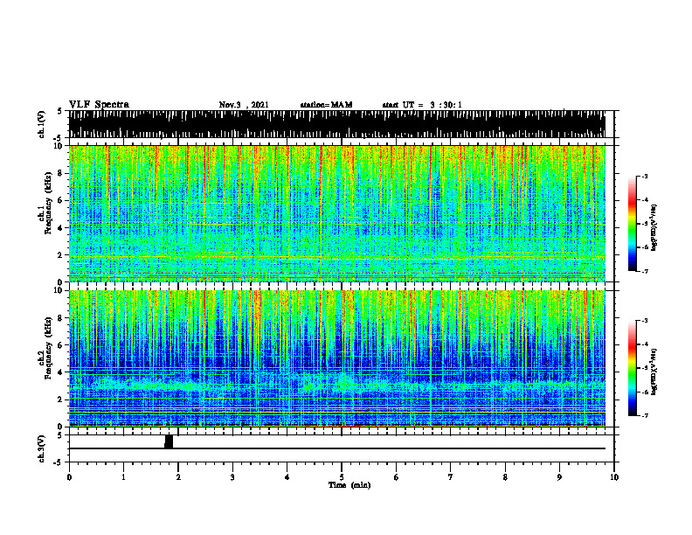Viewport: 692px width, 535px height.
Task: Select the "Time (min)" axis label
Action: pos(349,485)
